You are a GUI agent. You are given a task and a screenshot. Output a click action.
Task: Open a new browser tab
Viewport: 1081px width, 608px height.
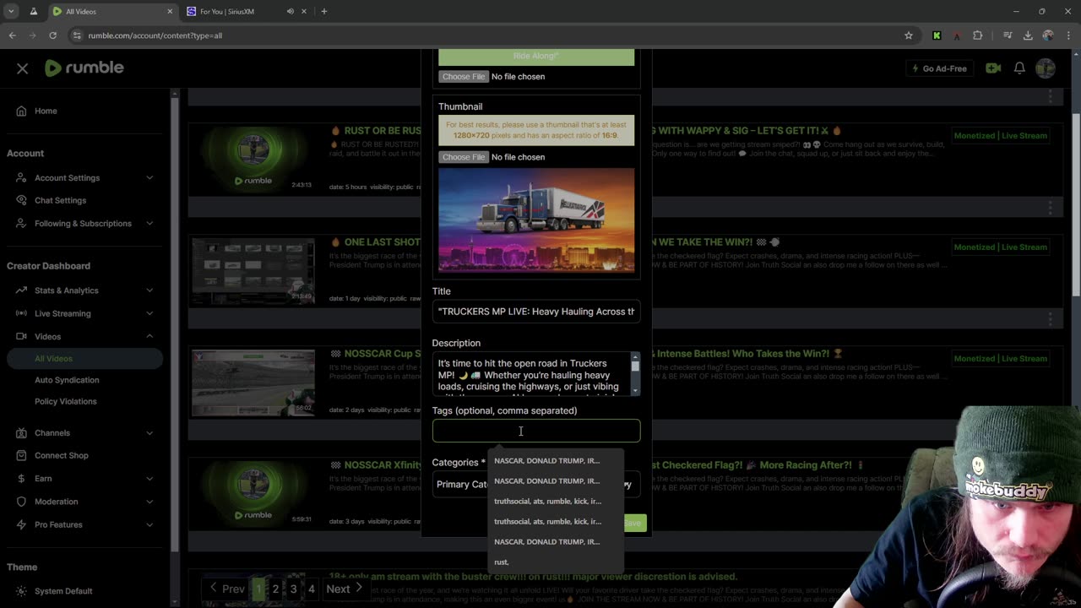point(324,11)
